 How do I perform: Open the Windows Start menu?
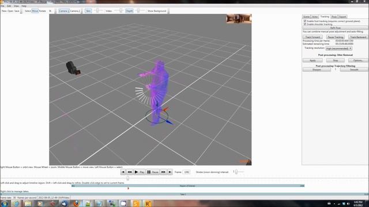click(x=4, y=204)
